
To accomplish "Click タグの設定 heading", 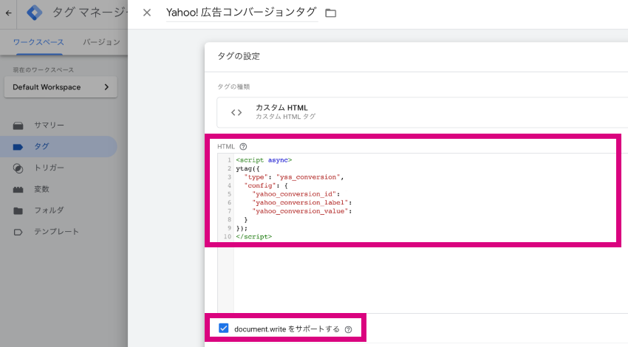I will [x=239, y=56].
